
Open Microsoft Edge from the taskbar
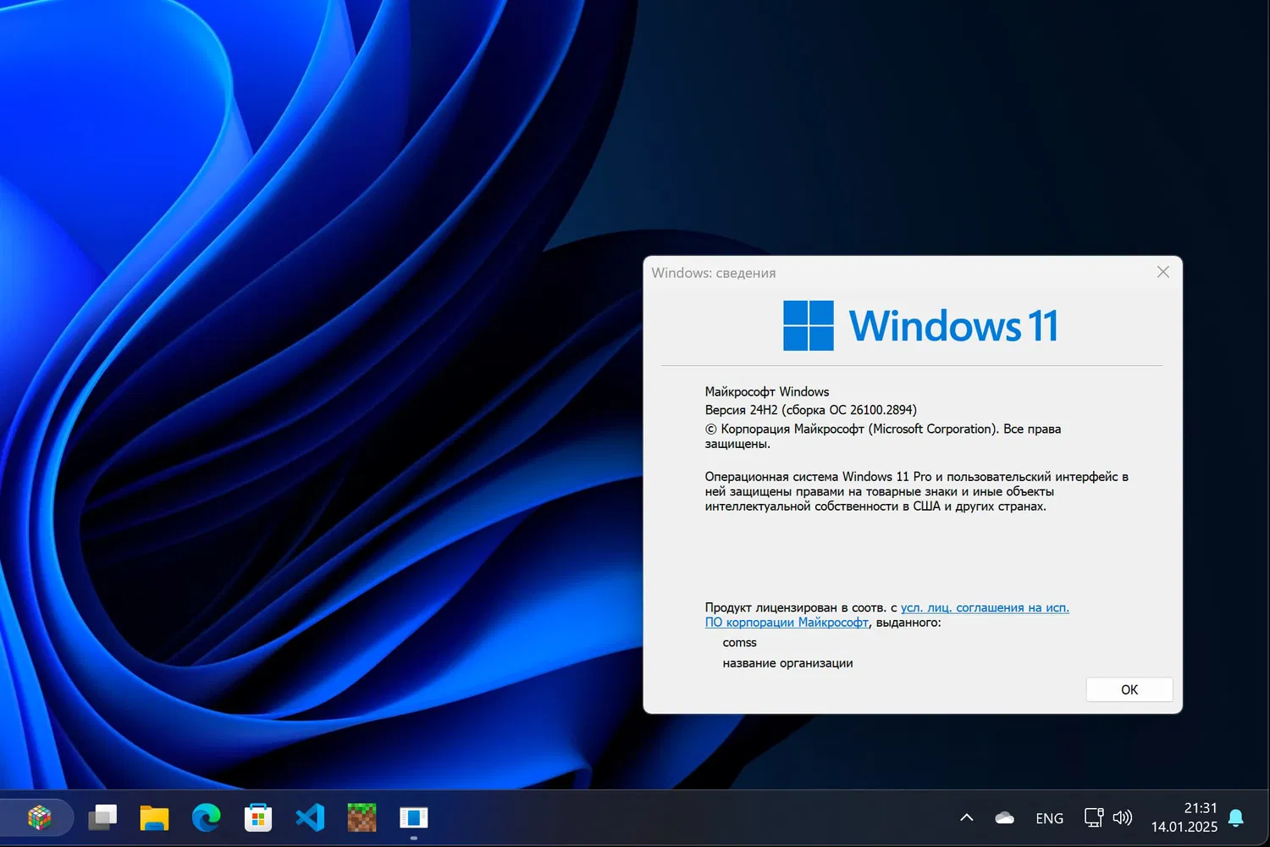[206, 817]
